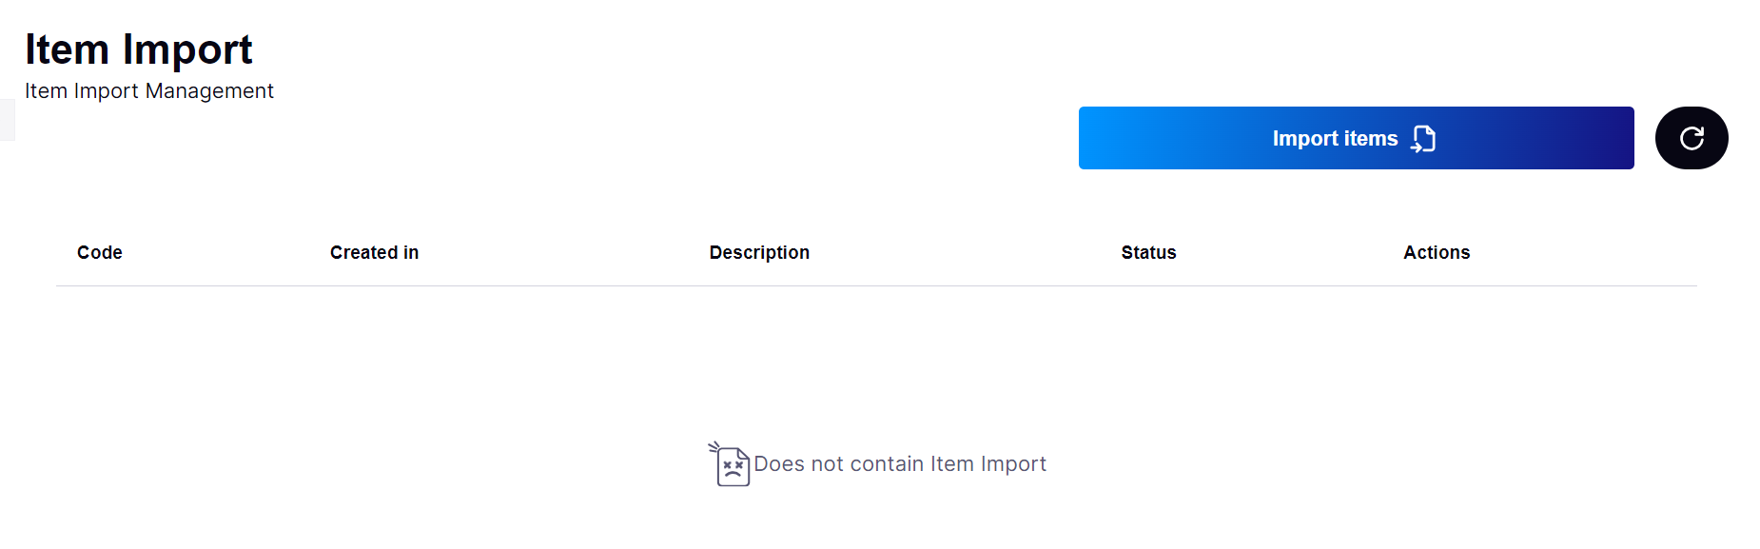Sort by the Status column header
Screen dimensions: 1760x549
[x=1148, y=252]
